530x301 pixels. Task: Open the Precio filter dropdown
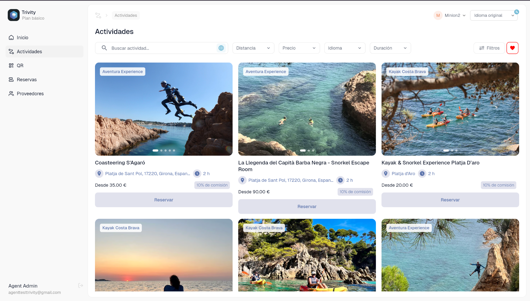coord(299,48)
